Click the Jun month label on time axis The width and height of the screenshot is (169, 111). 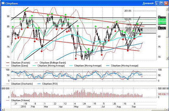point(89,107)
